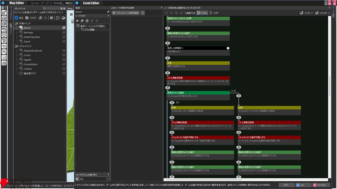Viewport: 337px width, 189px height.
Task: Click the blue 追加 add event icon
Action: (16, 18)
